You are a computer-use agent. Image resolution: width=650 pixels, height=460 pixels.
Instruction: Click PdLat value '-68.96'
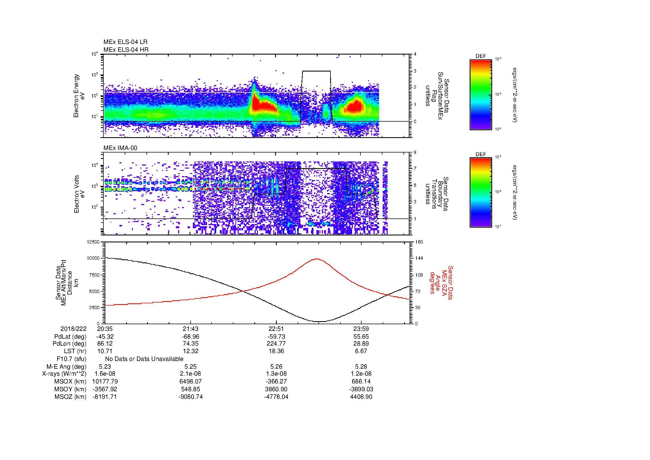tap(191, 336)
